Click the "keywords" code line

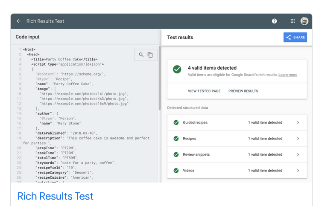point(76,162)
